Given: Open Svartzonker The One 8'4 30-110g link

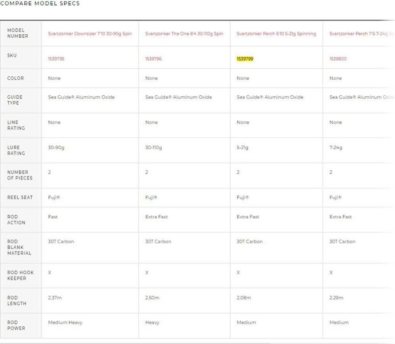Looking at the screenshot, I should pyautogui.click(x=184, y=34).
